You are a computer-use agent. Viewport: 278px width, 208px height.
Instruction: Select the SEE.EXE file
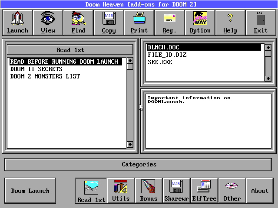(160, 62)
